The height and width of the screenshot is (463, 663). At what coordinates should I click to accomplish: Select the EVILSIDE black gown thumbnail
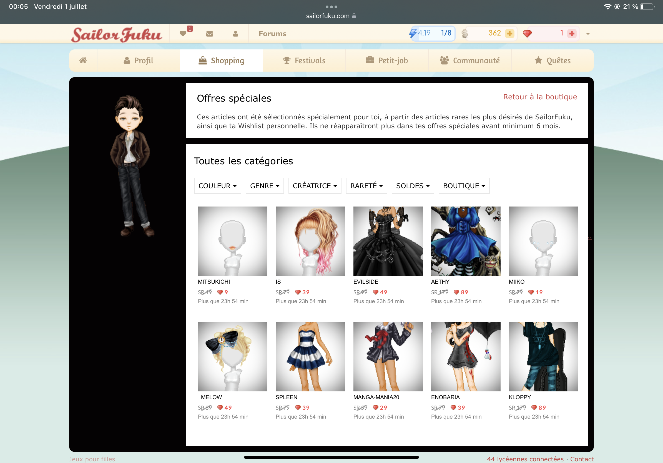coord(388,241)
